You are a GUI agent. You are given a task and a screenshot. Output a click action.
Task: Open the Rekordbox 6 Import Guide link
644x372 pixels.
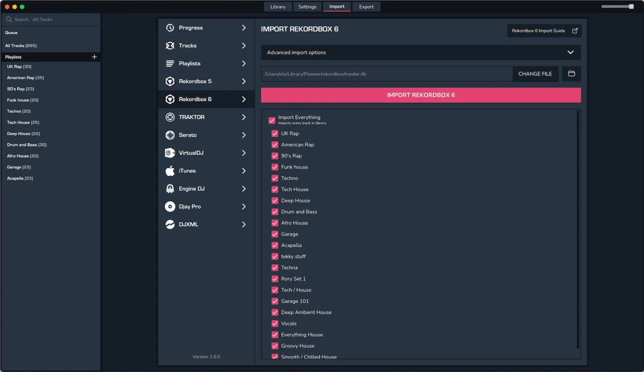coord(544,31)
